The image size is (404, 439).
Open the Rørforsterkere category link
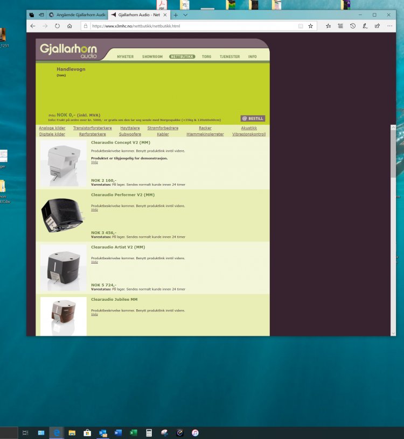pos(93,134)
